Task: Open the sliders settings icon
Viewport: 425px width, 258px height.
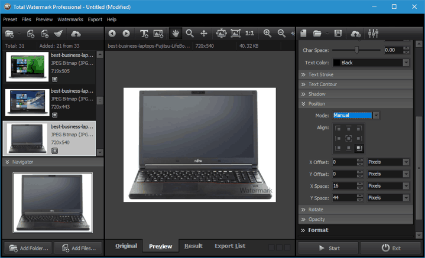Action: pyautogui.click(x=373, y=33)
